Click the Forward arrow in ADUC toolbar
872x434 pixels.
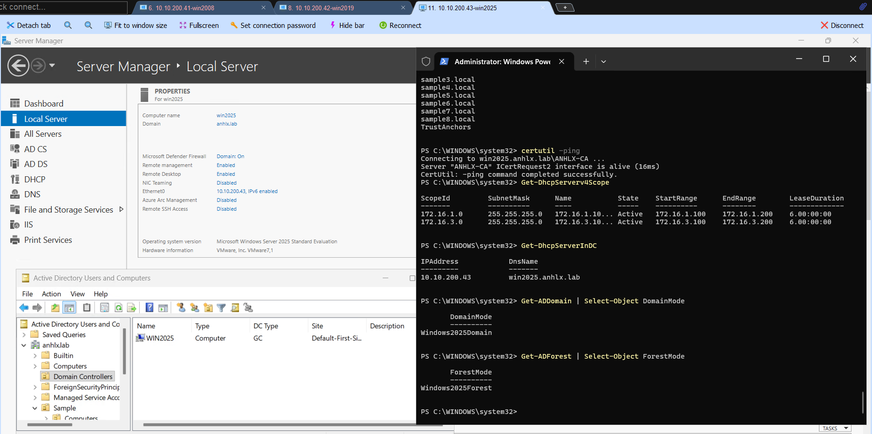click(37, 307)
